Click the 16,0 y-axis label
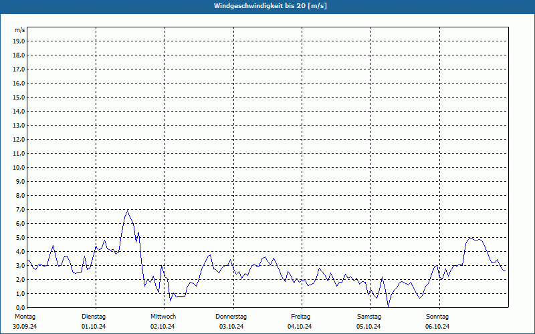Image resolution: width=535 pixels, height=334 pixels. click(19, 83)
